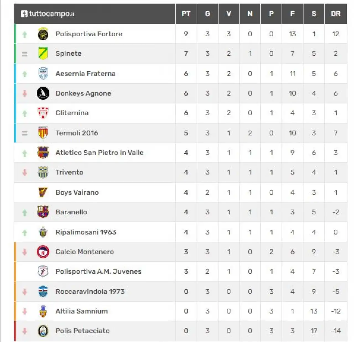The width and height of the screenshot is (354, 342).
Task: Click the equals sign beside Termoli 2016
Action: click(x=25, y=133)
